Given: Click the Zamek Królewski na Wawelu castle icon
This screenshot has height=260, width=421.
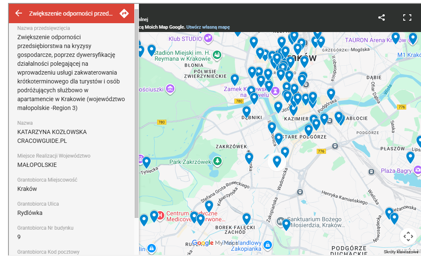Looking at the screenshot, I should 276,90.
